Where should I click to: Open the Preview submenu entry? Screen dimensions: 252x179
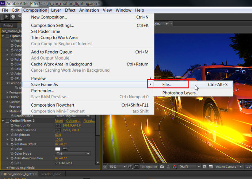click(x=88, y=79)
